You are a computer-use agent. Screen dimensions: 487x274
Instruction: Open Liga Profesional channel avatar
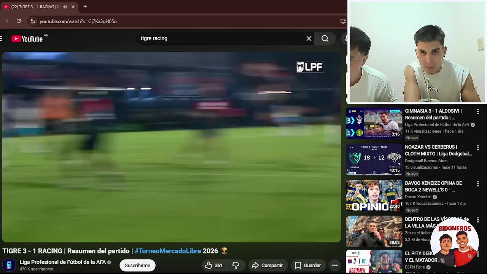(x=9, y=265)
